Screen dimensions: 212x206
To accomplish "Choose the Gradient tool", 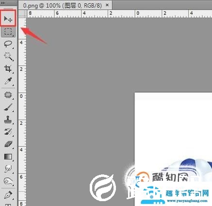I will [8, 156].
